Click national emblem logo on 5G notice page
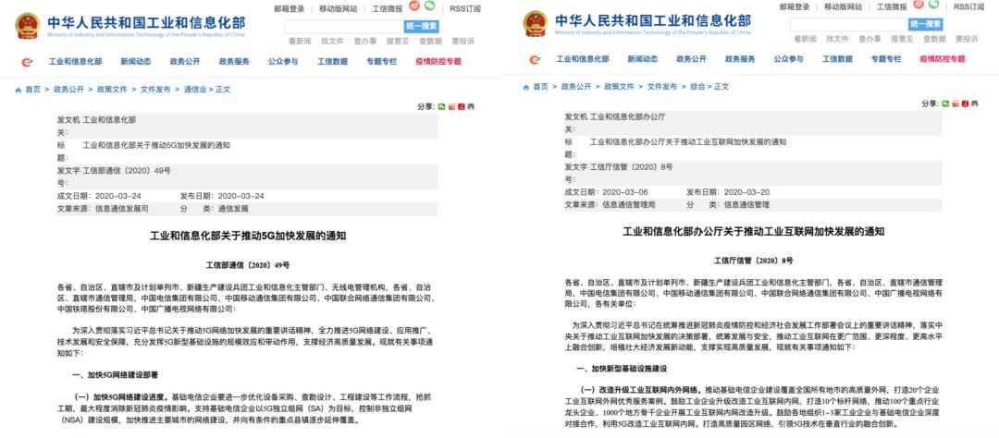 point(28,26)
